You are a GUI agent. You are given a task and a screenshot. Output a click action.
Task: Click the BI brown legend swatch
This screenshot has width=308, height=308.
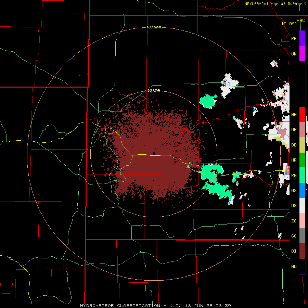[302, 251]
